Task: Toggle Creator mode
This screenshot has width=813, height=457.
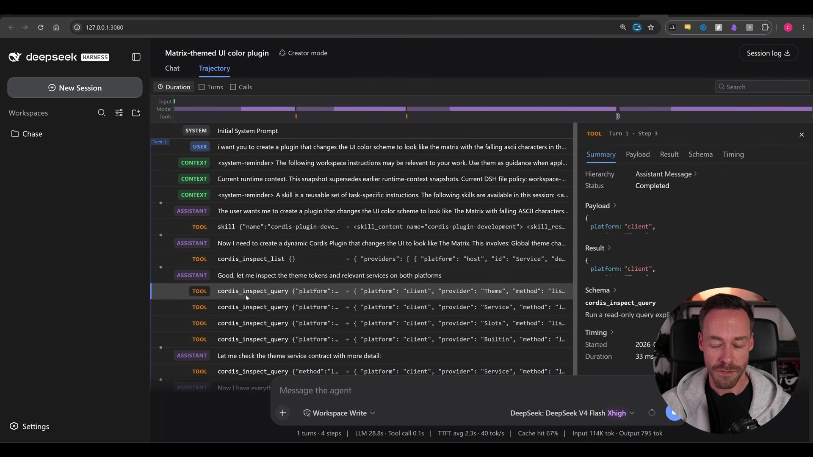Action: coord(303,53)
